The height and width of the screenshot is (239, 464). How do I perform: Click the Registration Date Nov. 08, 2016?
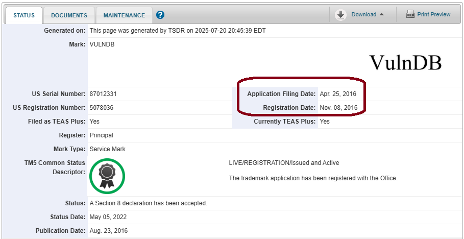tap(338, 108)
